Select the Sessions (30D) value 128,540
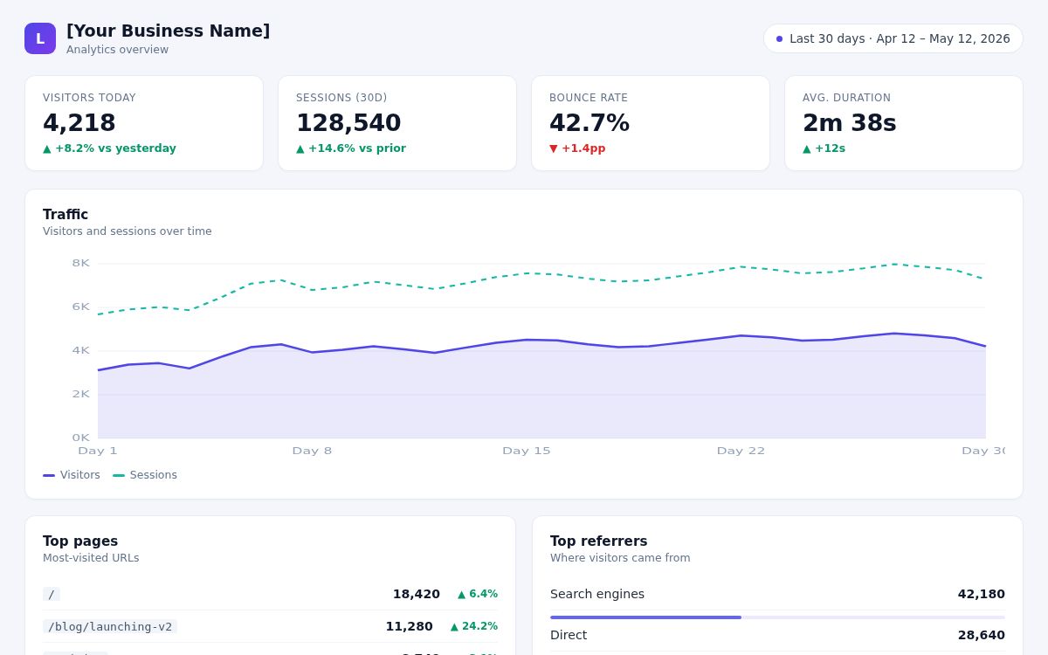 pyautogui.click(x=348, y=123)
